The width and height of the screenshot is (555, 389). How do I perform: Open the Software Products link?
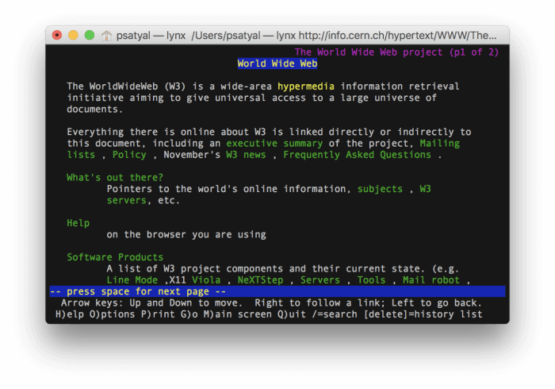click(x=115, y=257)
